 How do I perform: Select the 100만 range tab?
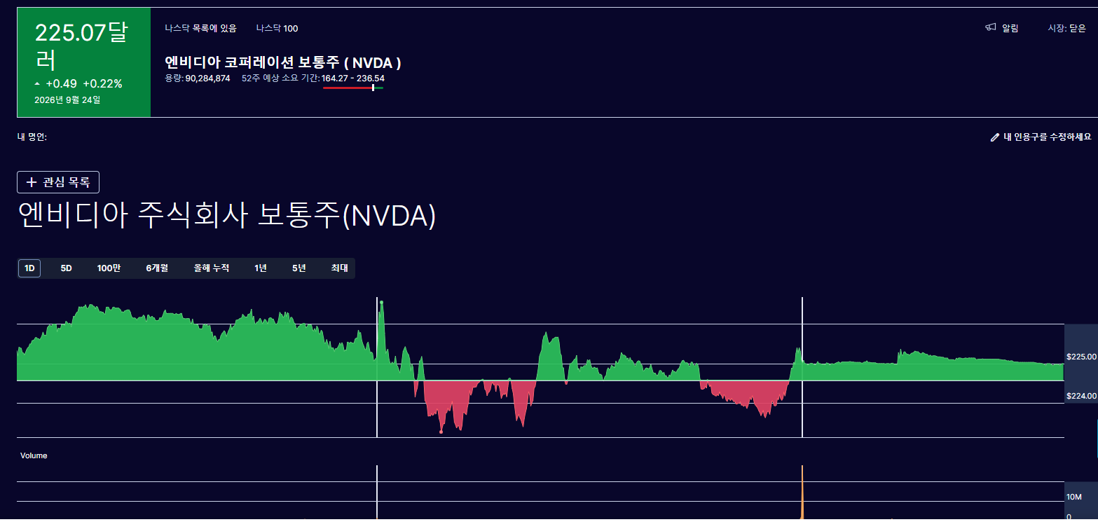coord(109,268)
